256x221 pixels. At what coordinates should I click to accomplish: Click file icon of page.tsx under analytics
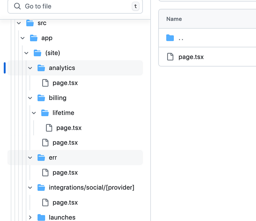45,83
